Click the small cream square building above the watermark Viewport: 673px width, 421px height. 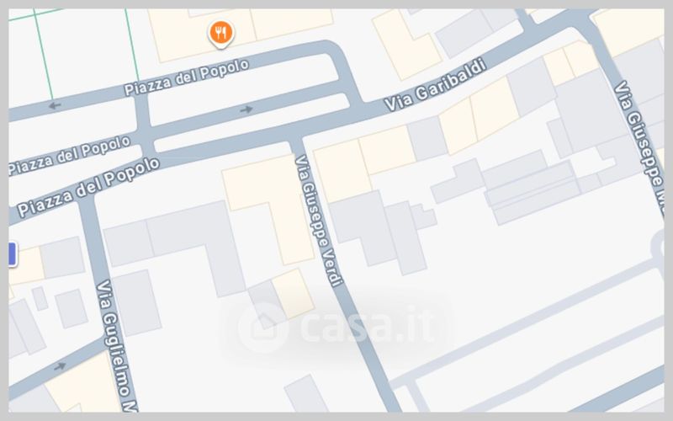point(293,294)
